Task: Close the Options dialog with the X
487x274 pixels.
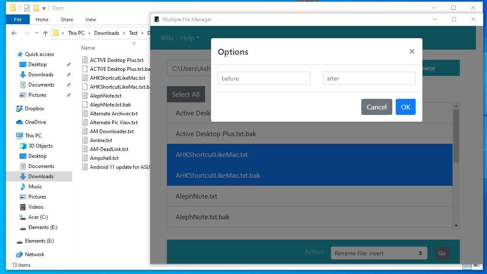Action: pyautogui.click(x=412, y=51)
